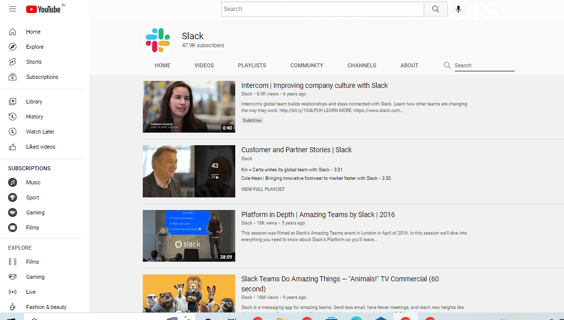
Task: Open the ABOUT tab
Action: click(x=409, y=65)
